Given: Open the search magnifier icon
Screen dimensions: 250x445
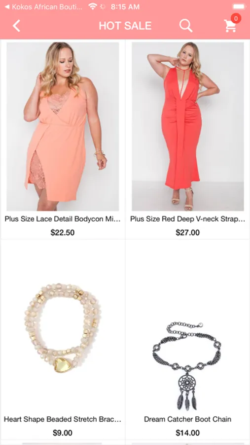Looking at the screenshot, I should click(186, 26).
